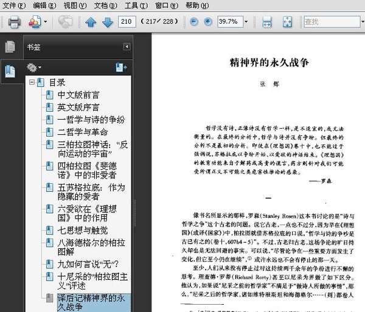
Task: Collapse the 目录 tree node
Action: coord(32,82)
